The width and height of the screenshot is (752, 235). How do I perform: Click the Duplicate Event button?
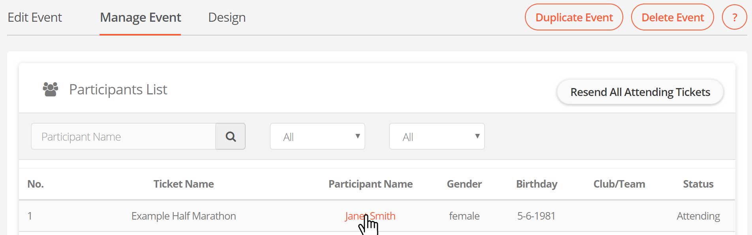(x=574, y=17)
